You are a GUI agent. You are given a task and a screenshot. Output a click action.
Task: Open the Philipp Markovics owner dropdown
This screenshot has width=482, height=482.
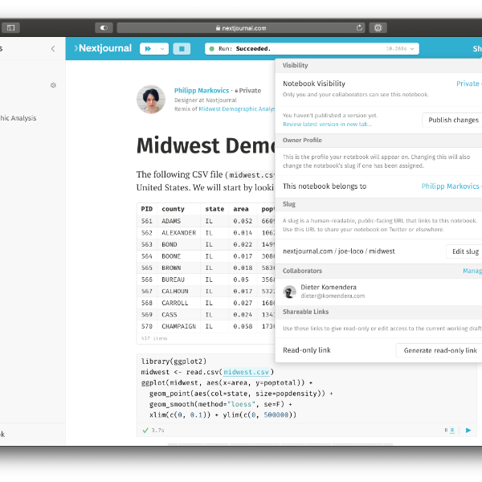click(x=451, y=186)
